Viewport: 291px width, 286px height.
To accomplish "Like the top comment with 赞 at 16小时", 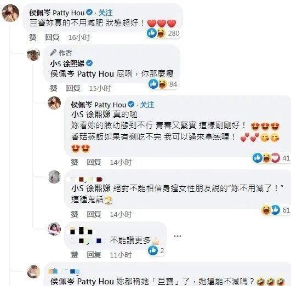I will [x=33, y=37].
